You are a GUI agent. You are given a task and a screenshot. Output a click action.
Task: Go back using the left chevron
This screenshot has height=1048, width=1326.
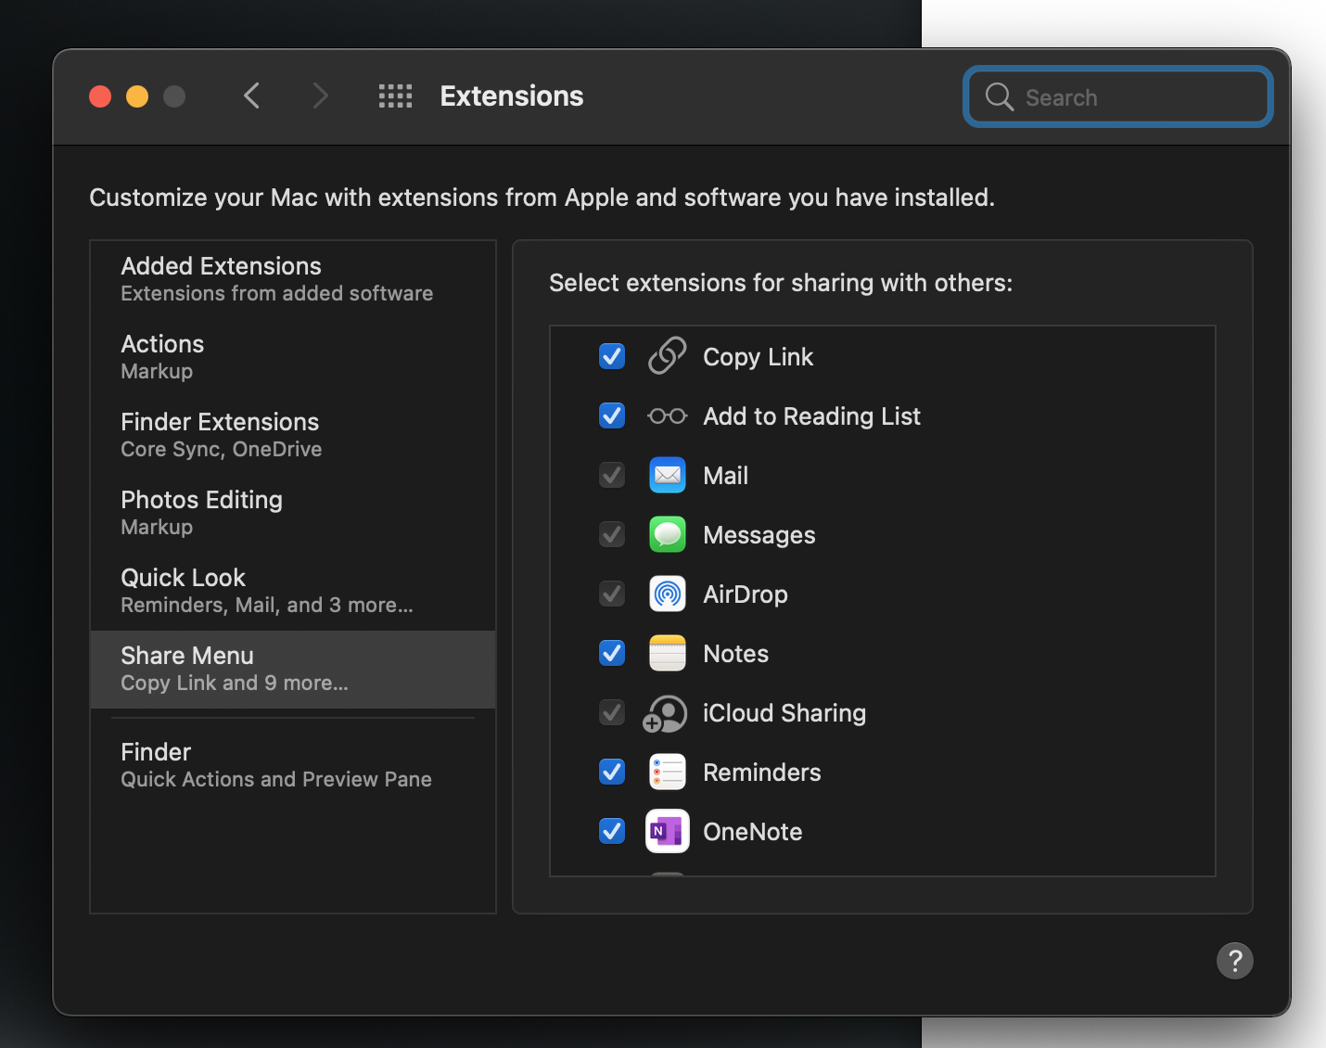coord(251,96)
